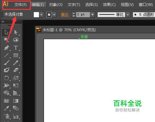Click the 1 pt stroke weight field
155x122 pixels.
click(83, 15)
